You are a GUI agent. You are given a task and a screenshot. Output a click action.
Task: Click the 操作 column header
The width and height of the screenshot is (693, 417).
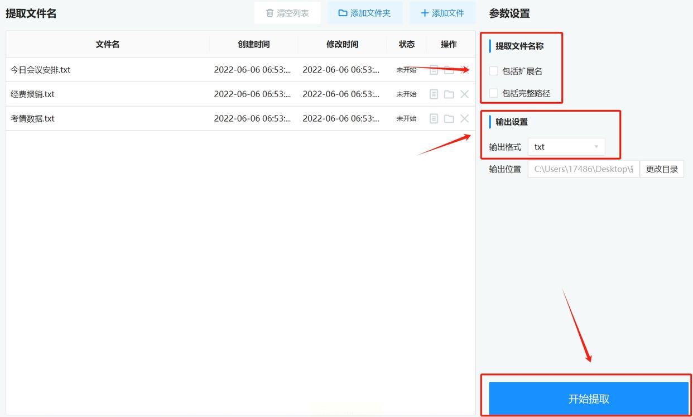click(449, 44)
